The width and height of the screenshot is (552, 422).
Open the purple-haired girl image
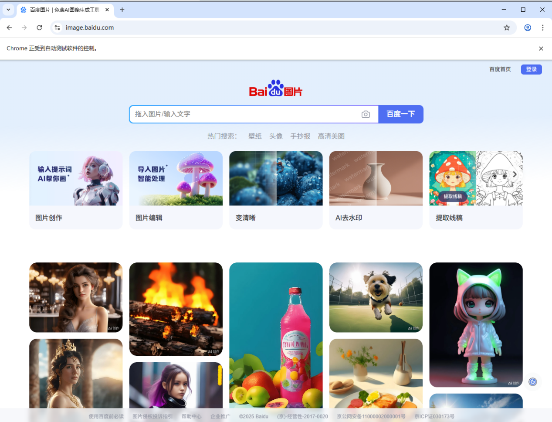click(176, 385)
